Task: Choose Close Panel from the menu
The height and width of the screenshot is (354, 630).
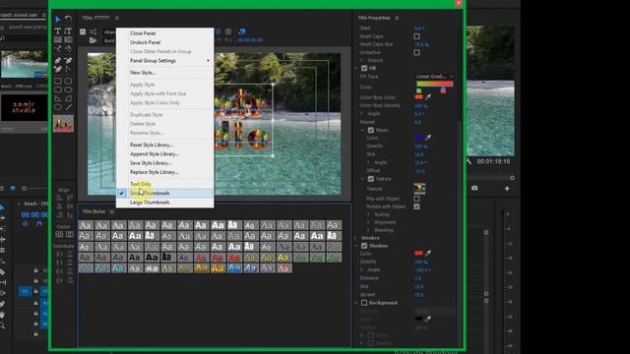Action: (x=165, y=33)
